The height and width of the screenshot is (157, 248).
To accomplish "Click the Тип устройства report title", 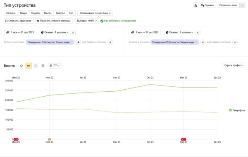I will coord(19,5).
